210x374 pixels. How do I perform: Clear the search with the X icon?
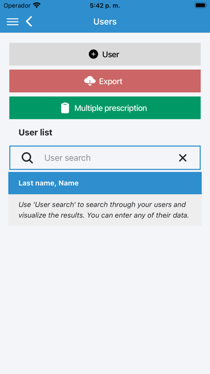(183, 158)
